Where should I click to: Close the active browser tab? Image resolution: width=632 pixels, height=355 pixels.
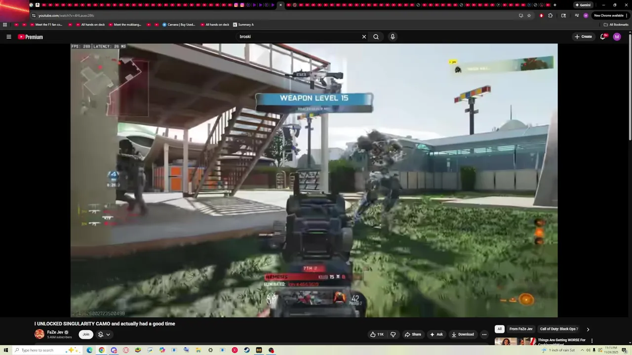click(x=280, y=5)
